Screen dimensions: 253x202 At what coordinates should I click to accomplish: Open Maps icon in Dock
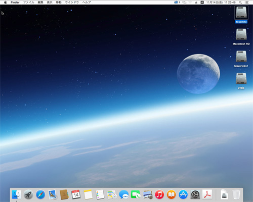click(112, 194)
